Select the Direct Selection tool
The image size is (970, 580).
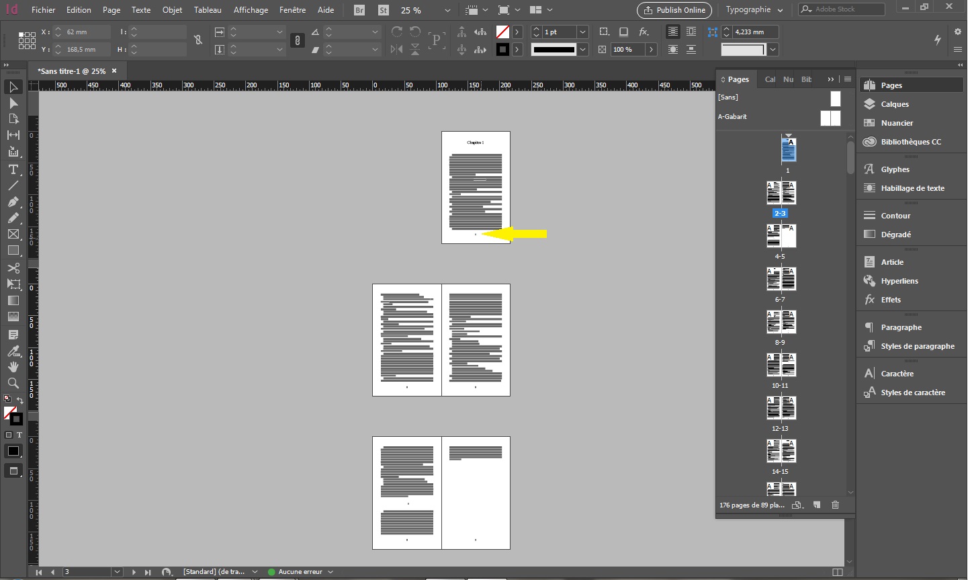(x=13, y=103)
